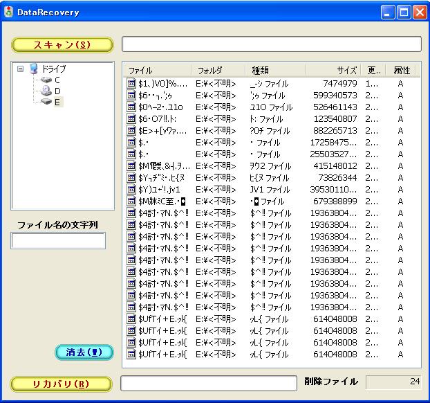Select the size value 679388899
Image resolution: width=430 pixels, height=403 pixels.
click(x=335, y=201)
